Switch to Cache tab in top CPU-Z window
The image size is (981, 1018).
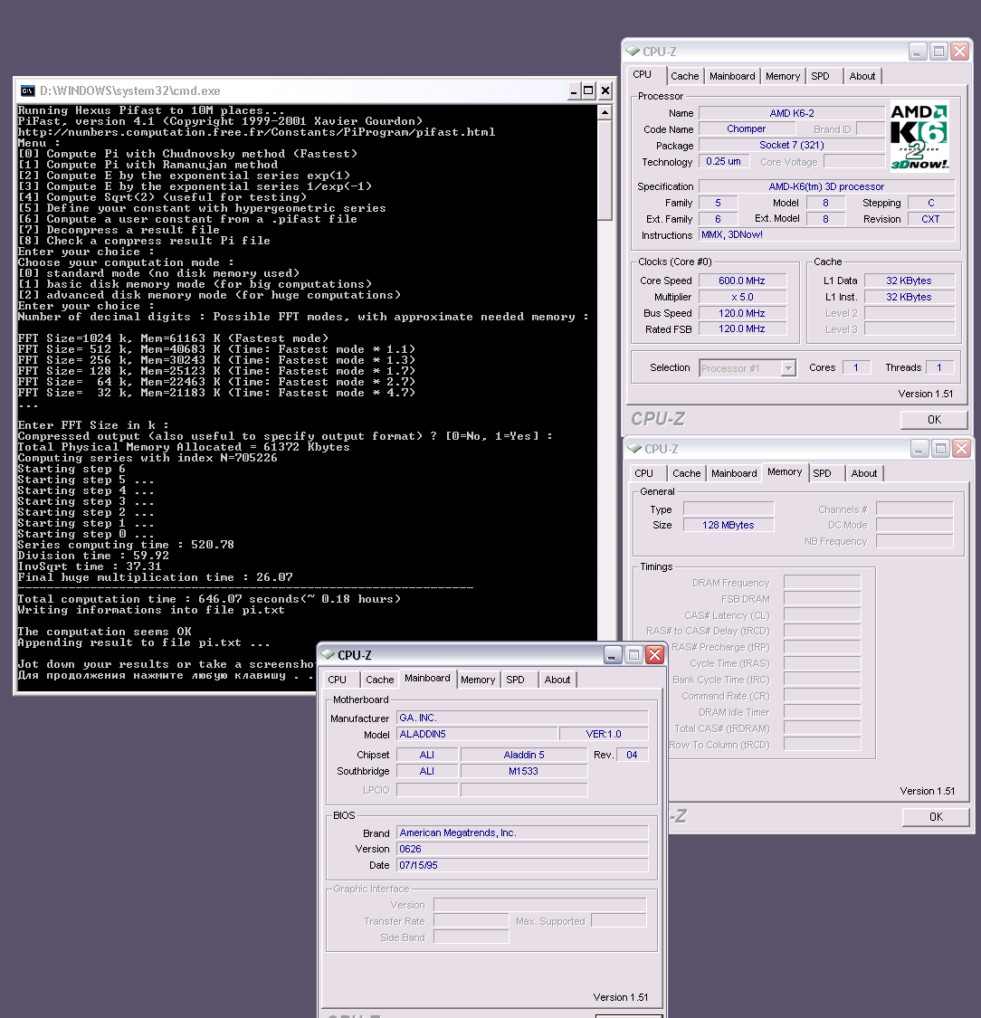coord(684,77)
